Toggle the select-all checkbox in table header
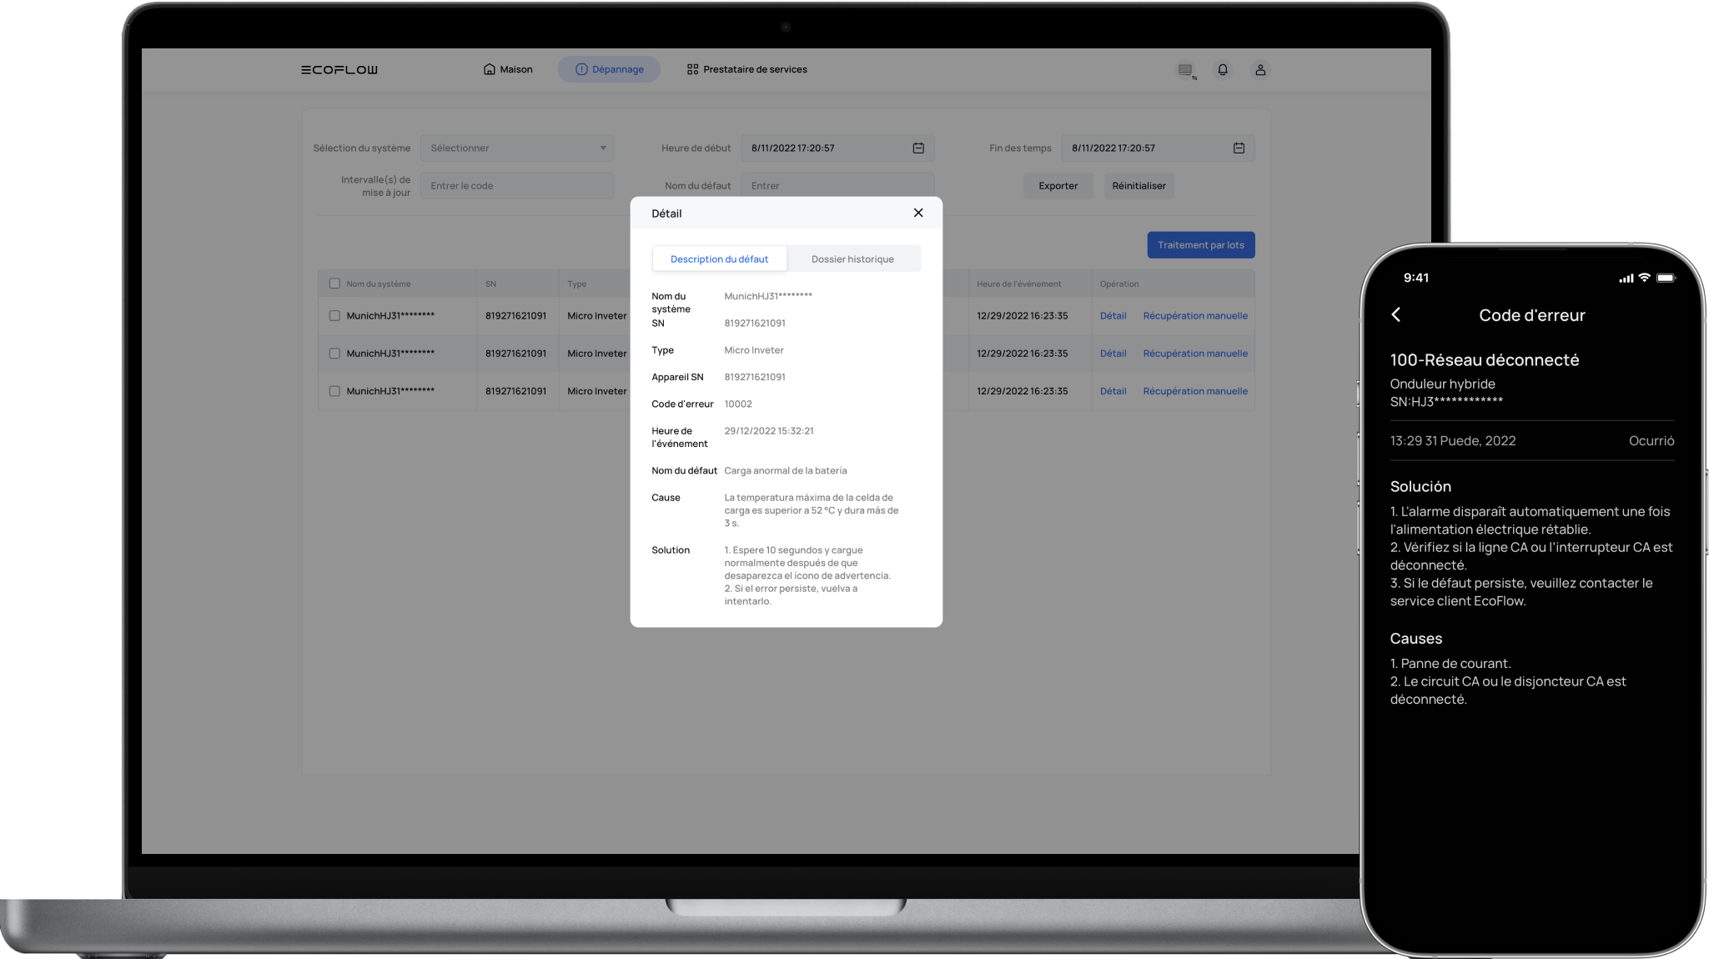The image size is (1709, 959). [334, 284]
